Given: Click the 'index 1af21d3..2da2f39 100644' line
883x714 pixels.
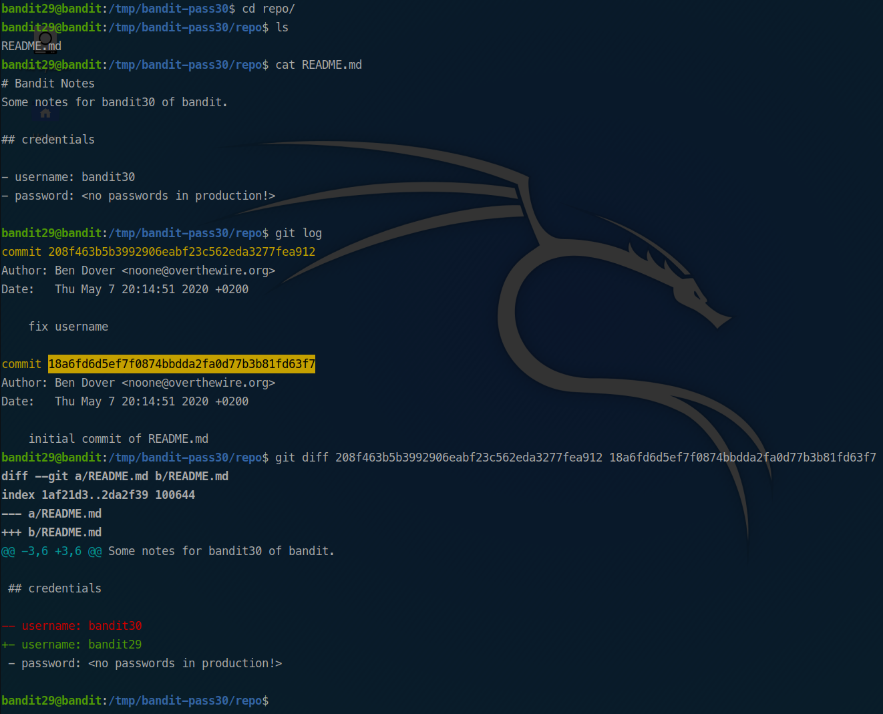Looking at the screenshot, I should pyautogui.click(x=98, y=495).
